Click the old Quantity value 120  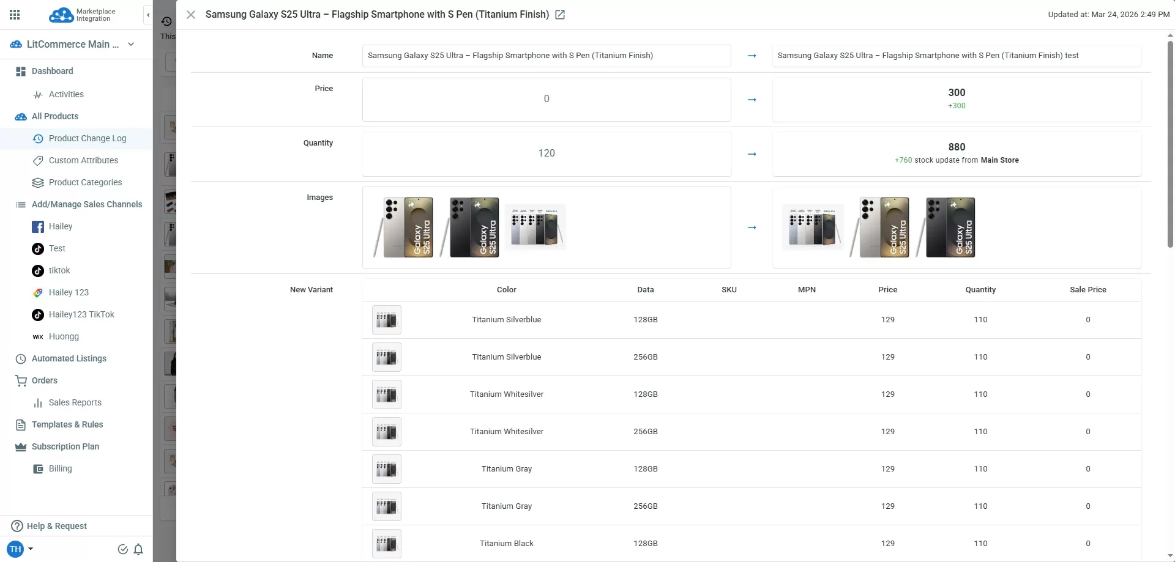tap(546, 153)
